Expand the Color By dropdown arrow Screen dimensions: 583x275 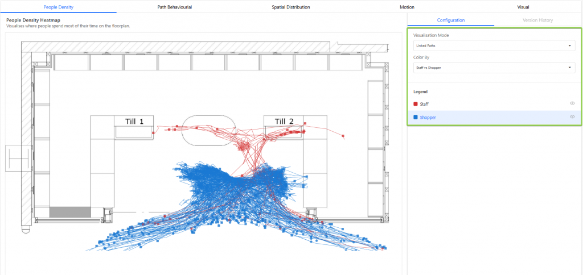point(570,68)
